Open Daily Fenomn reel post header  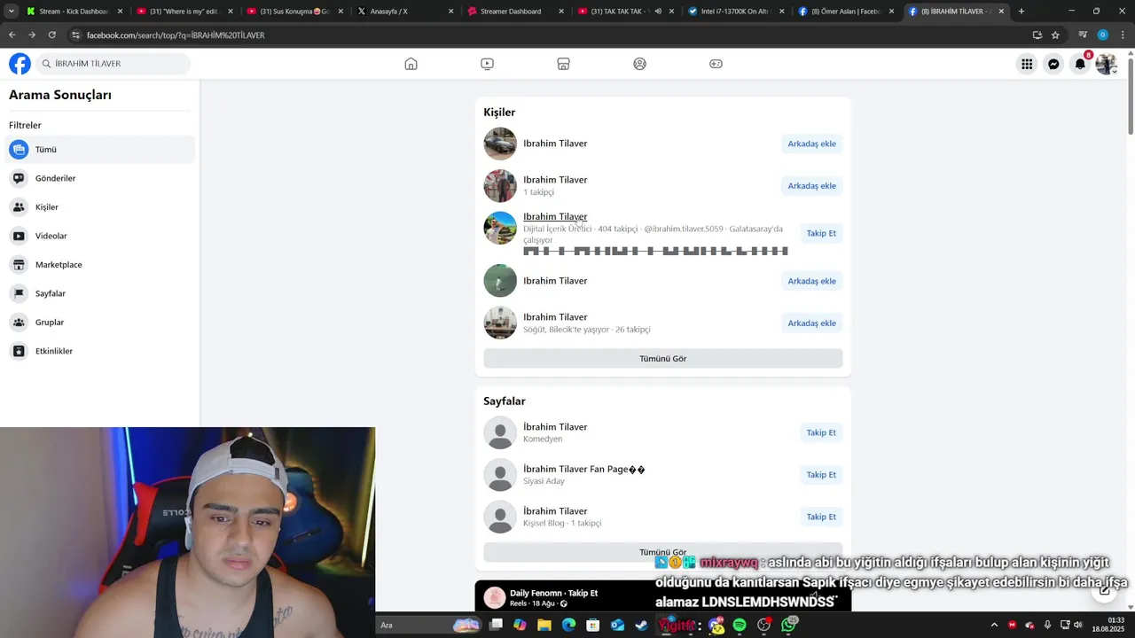553,593
